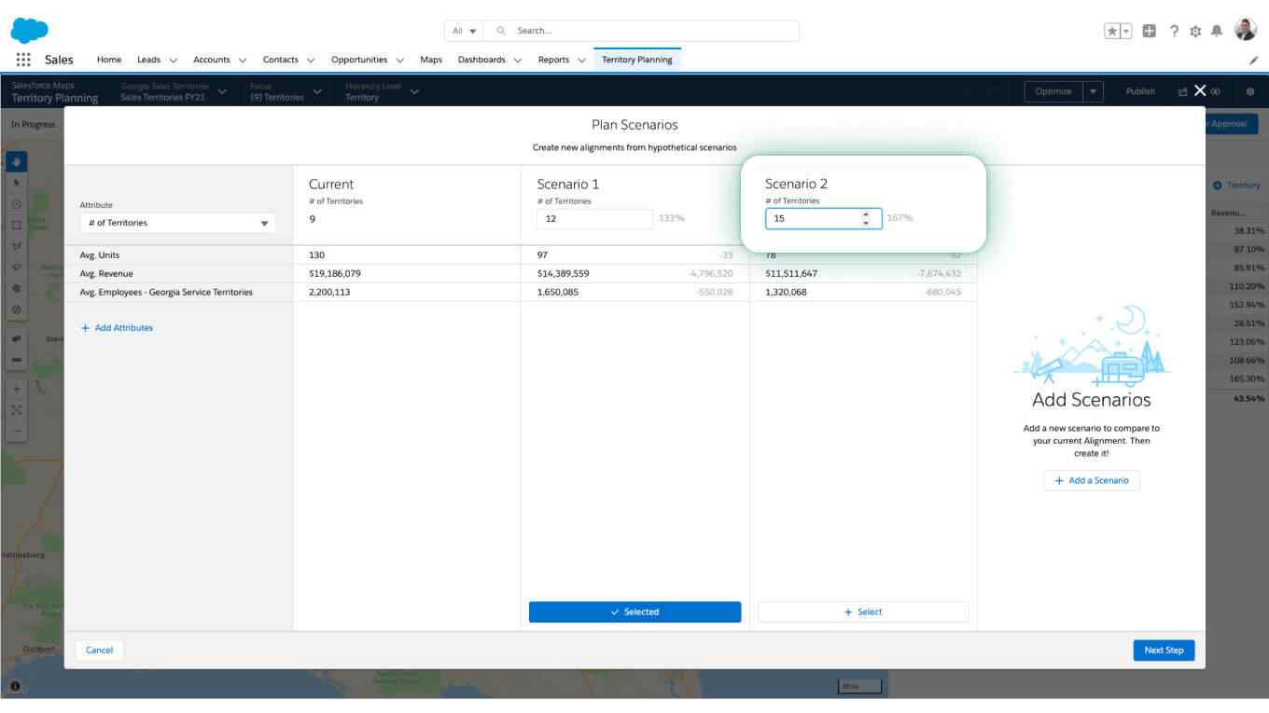The height and width of the screenshot is (713, 1269).
Task: Open the Maps tab
Action: point(431,60)
